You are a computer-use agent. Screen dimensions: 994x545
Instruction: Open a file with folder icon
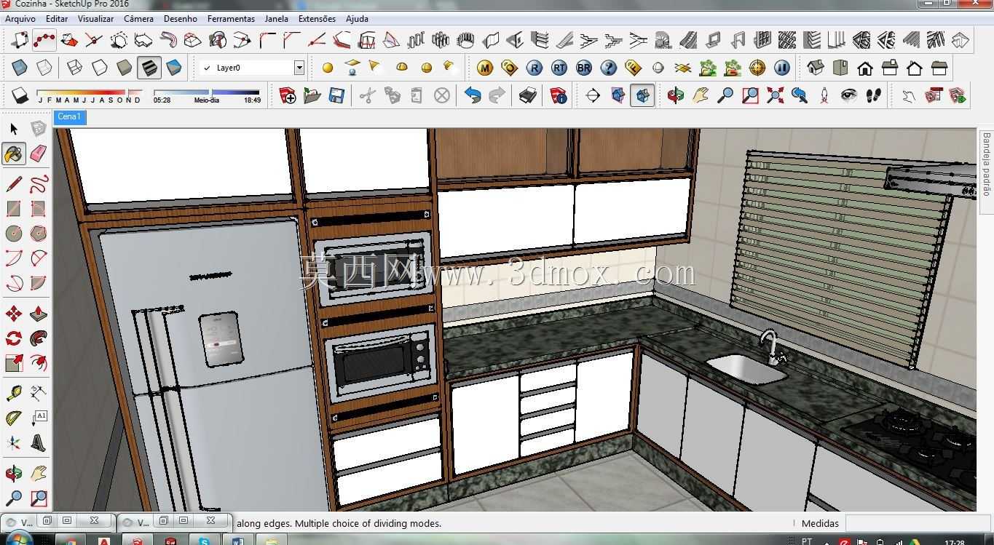coord(312,95)
